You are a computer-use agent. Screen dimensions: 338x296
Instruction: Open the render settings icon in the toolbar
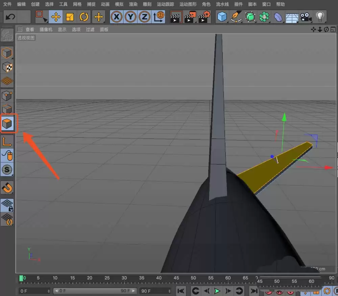pyautogui.click(x=204, y=17)
